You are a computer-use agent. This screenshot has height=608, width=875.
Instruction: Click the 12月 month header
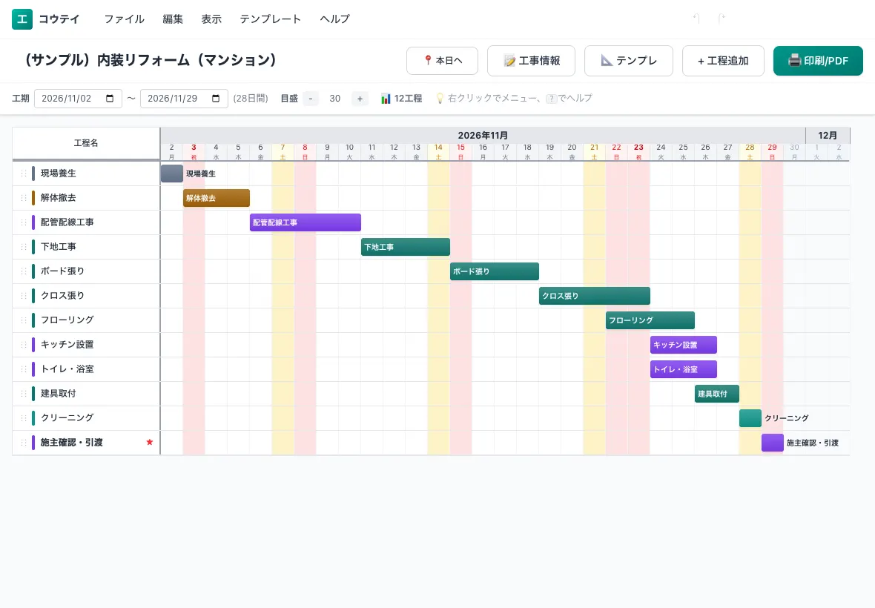(x=828, y=136)
